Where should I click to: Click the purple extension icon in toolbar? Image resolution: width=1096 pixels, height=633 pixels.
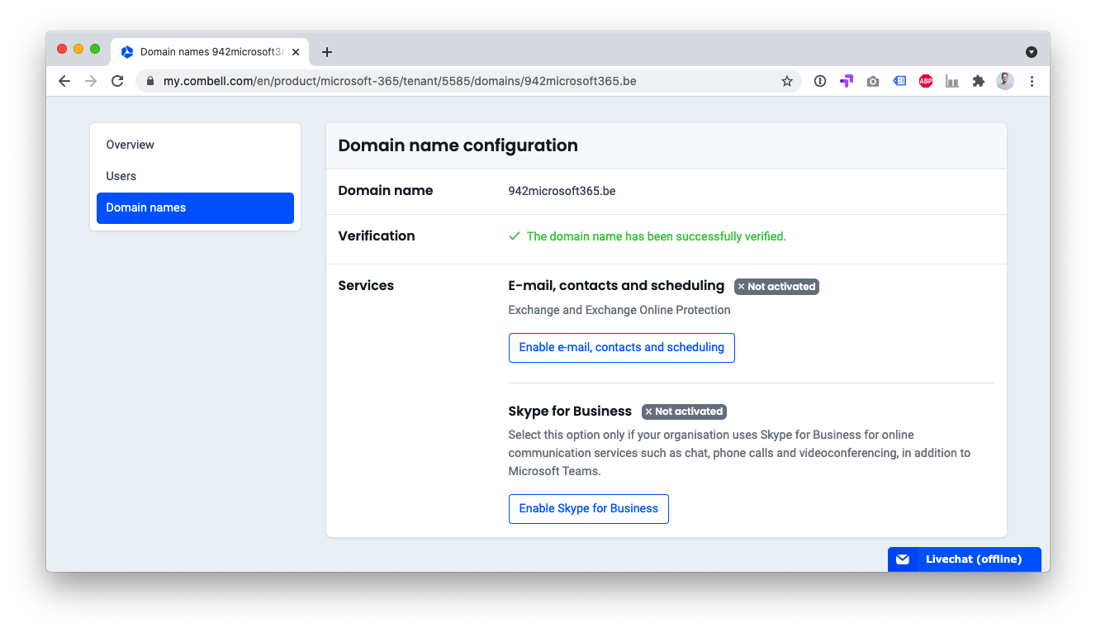point(847,81)
